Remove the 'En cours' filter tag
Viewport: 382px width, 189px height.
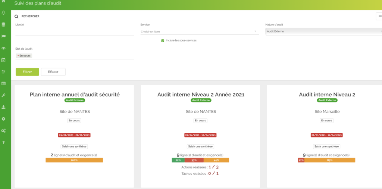point(18,56)
